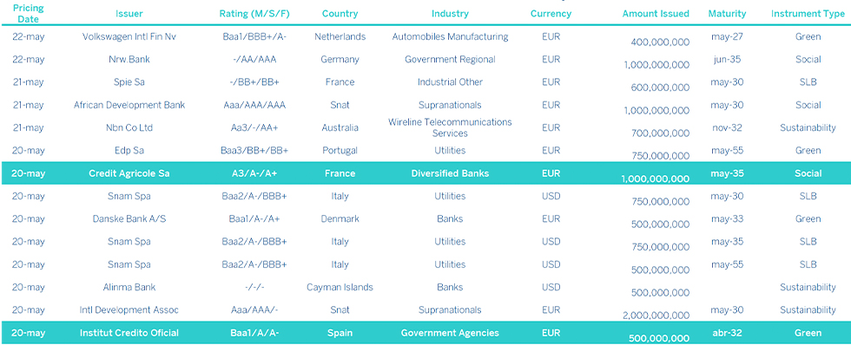Select the Instrument Type column header

pyautogui.click(x=808, y=14)
